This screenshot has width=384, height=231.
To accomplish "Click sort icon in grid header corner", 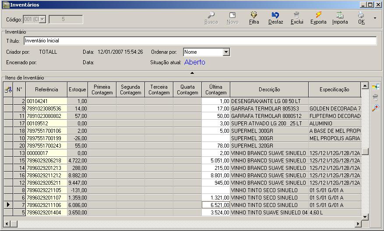I will click(8, 90).
